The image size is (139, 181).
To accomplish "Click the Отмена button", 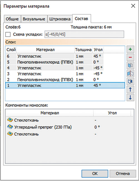I will click(123, 173).
